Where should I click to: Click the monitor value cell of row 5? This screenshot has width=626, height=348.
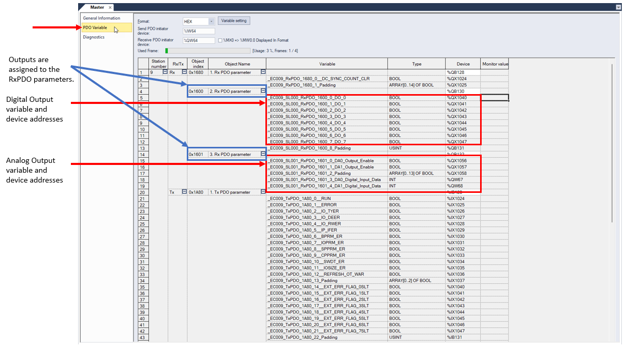pyautogui.click(x=495, y=97)
